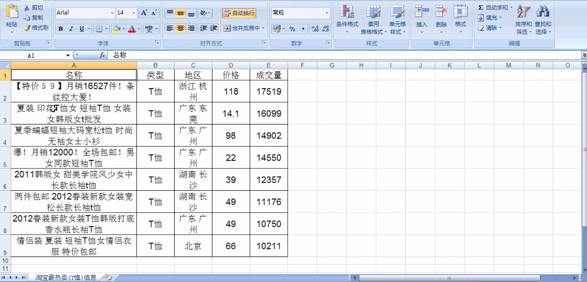Increase font size with the large A icon
Image resolution: width=587 pixels, height=282 pixels.
point(144,13)
